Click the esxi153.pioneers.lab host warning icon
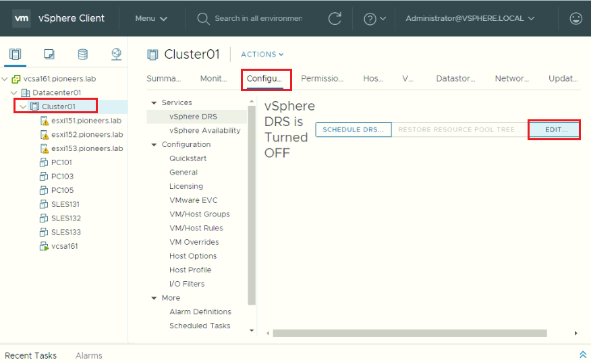 coord(45,149)
